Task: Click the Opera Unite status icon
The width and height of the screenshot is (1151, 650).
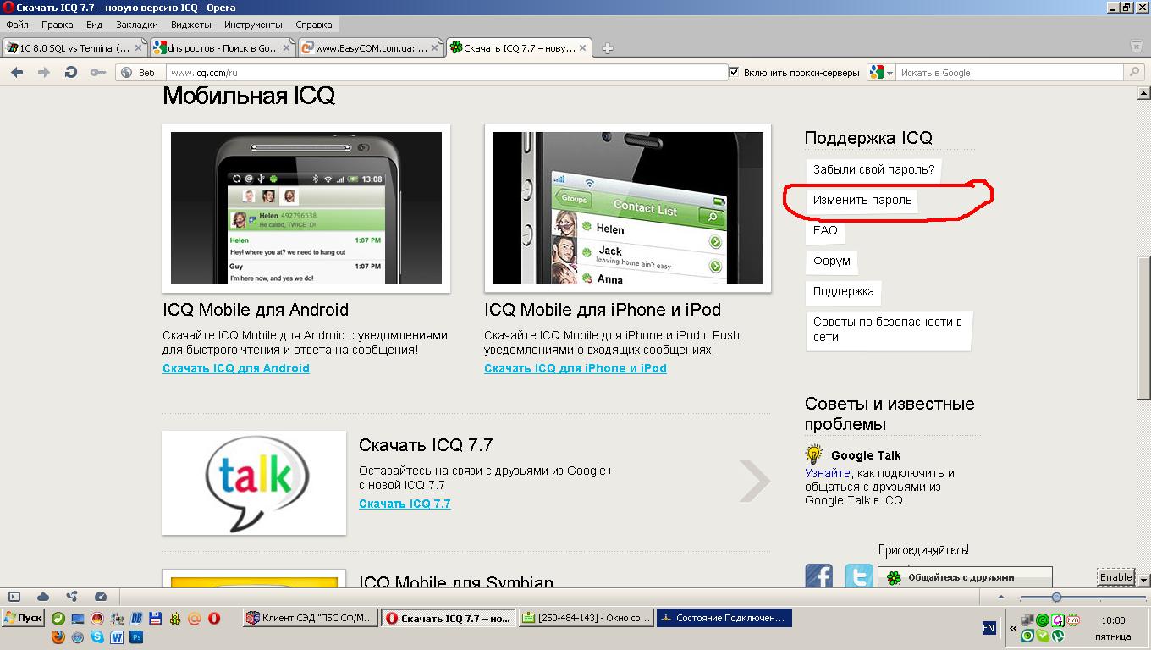Action: pyautogui.click(x=72, y=597)
